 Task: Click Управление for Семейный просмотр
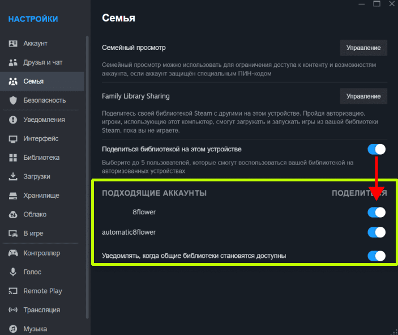click(x=363, y=48)
